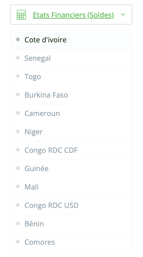Open the Congo RDC USD entry

tap(71, 205)
